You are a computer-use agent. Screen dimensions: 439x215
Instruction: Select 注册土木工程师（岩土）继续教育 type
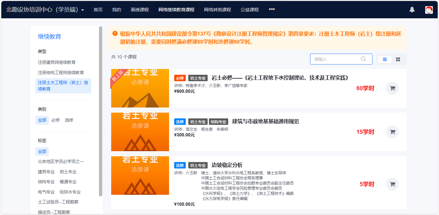click(63, 86)
